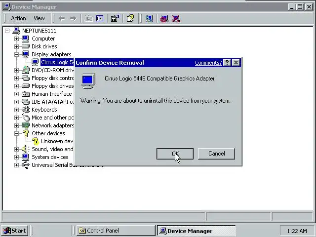Expand the Computer node
The height and width of the screenshot is (237, 316).
(16, 39)
